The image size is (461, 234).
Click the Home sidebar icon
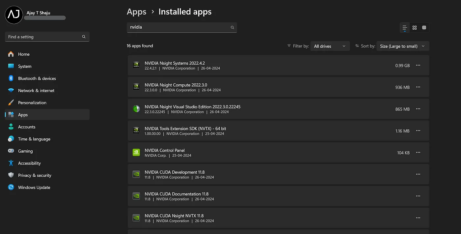pos(11,54)
